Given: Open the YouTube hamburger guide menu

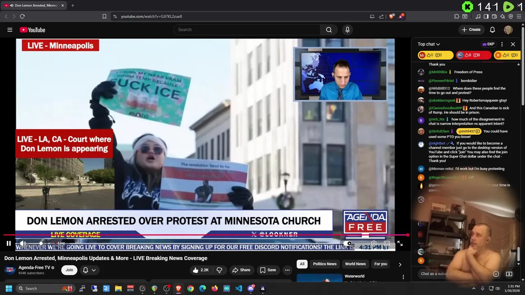Looking at the screenshot, I should click(x=10, y=29).
